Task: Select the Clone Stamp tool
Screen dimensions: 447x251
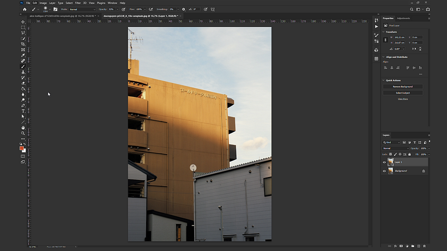Action: [23, 72]
